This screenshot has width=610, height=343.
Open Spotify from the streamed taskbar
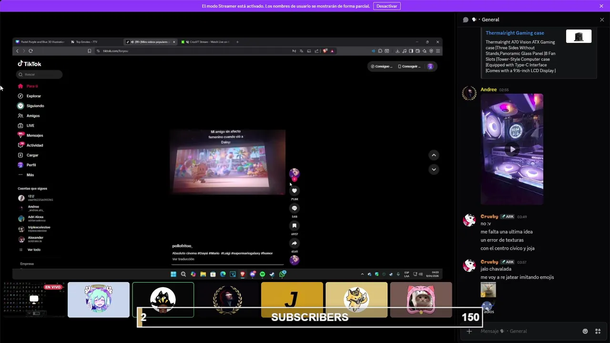[x=263, y=274]
